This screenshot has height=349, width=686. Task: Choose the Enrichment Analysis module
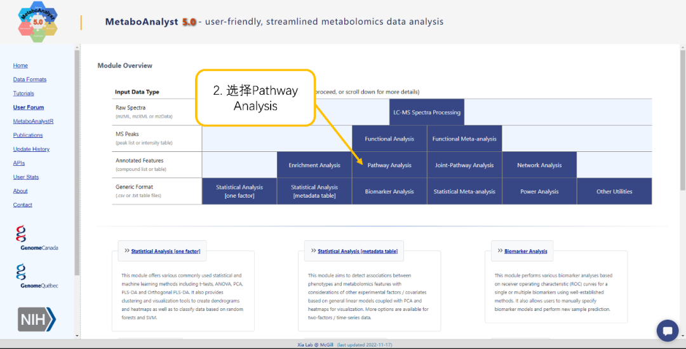314,165
